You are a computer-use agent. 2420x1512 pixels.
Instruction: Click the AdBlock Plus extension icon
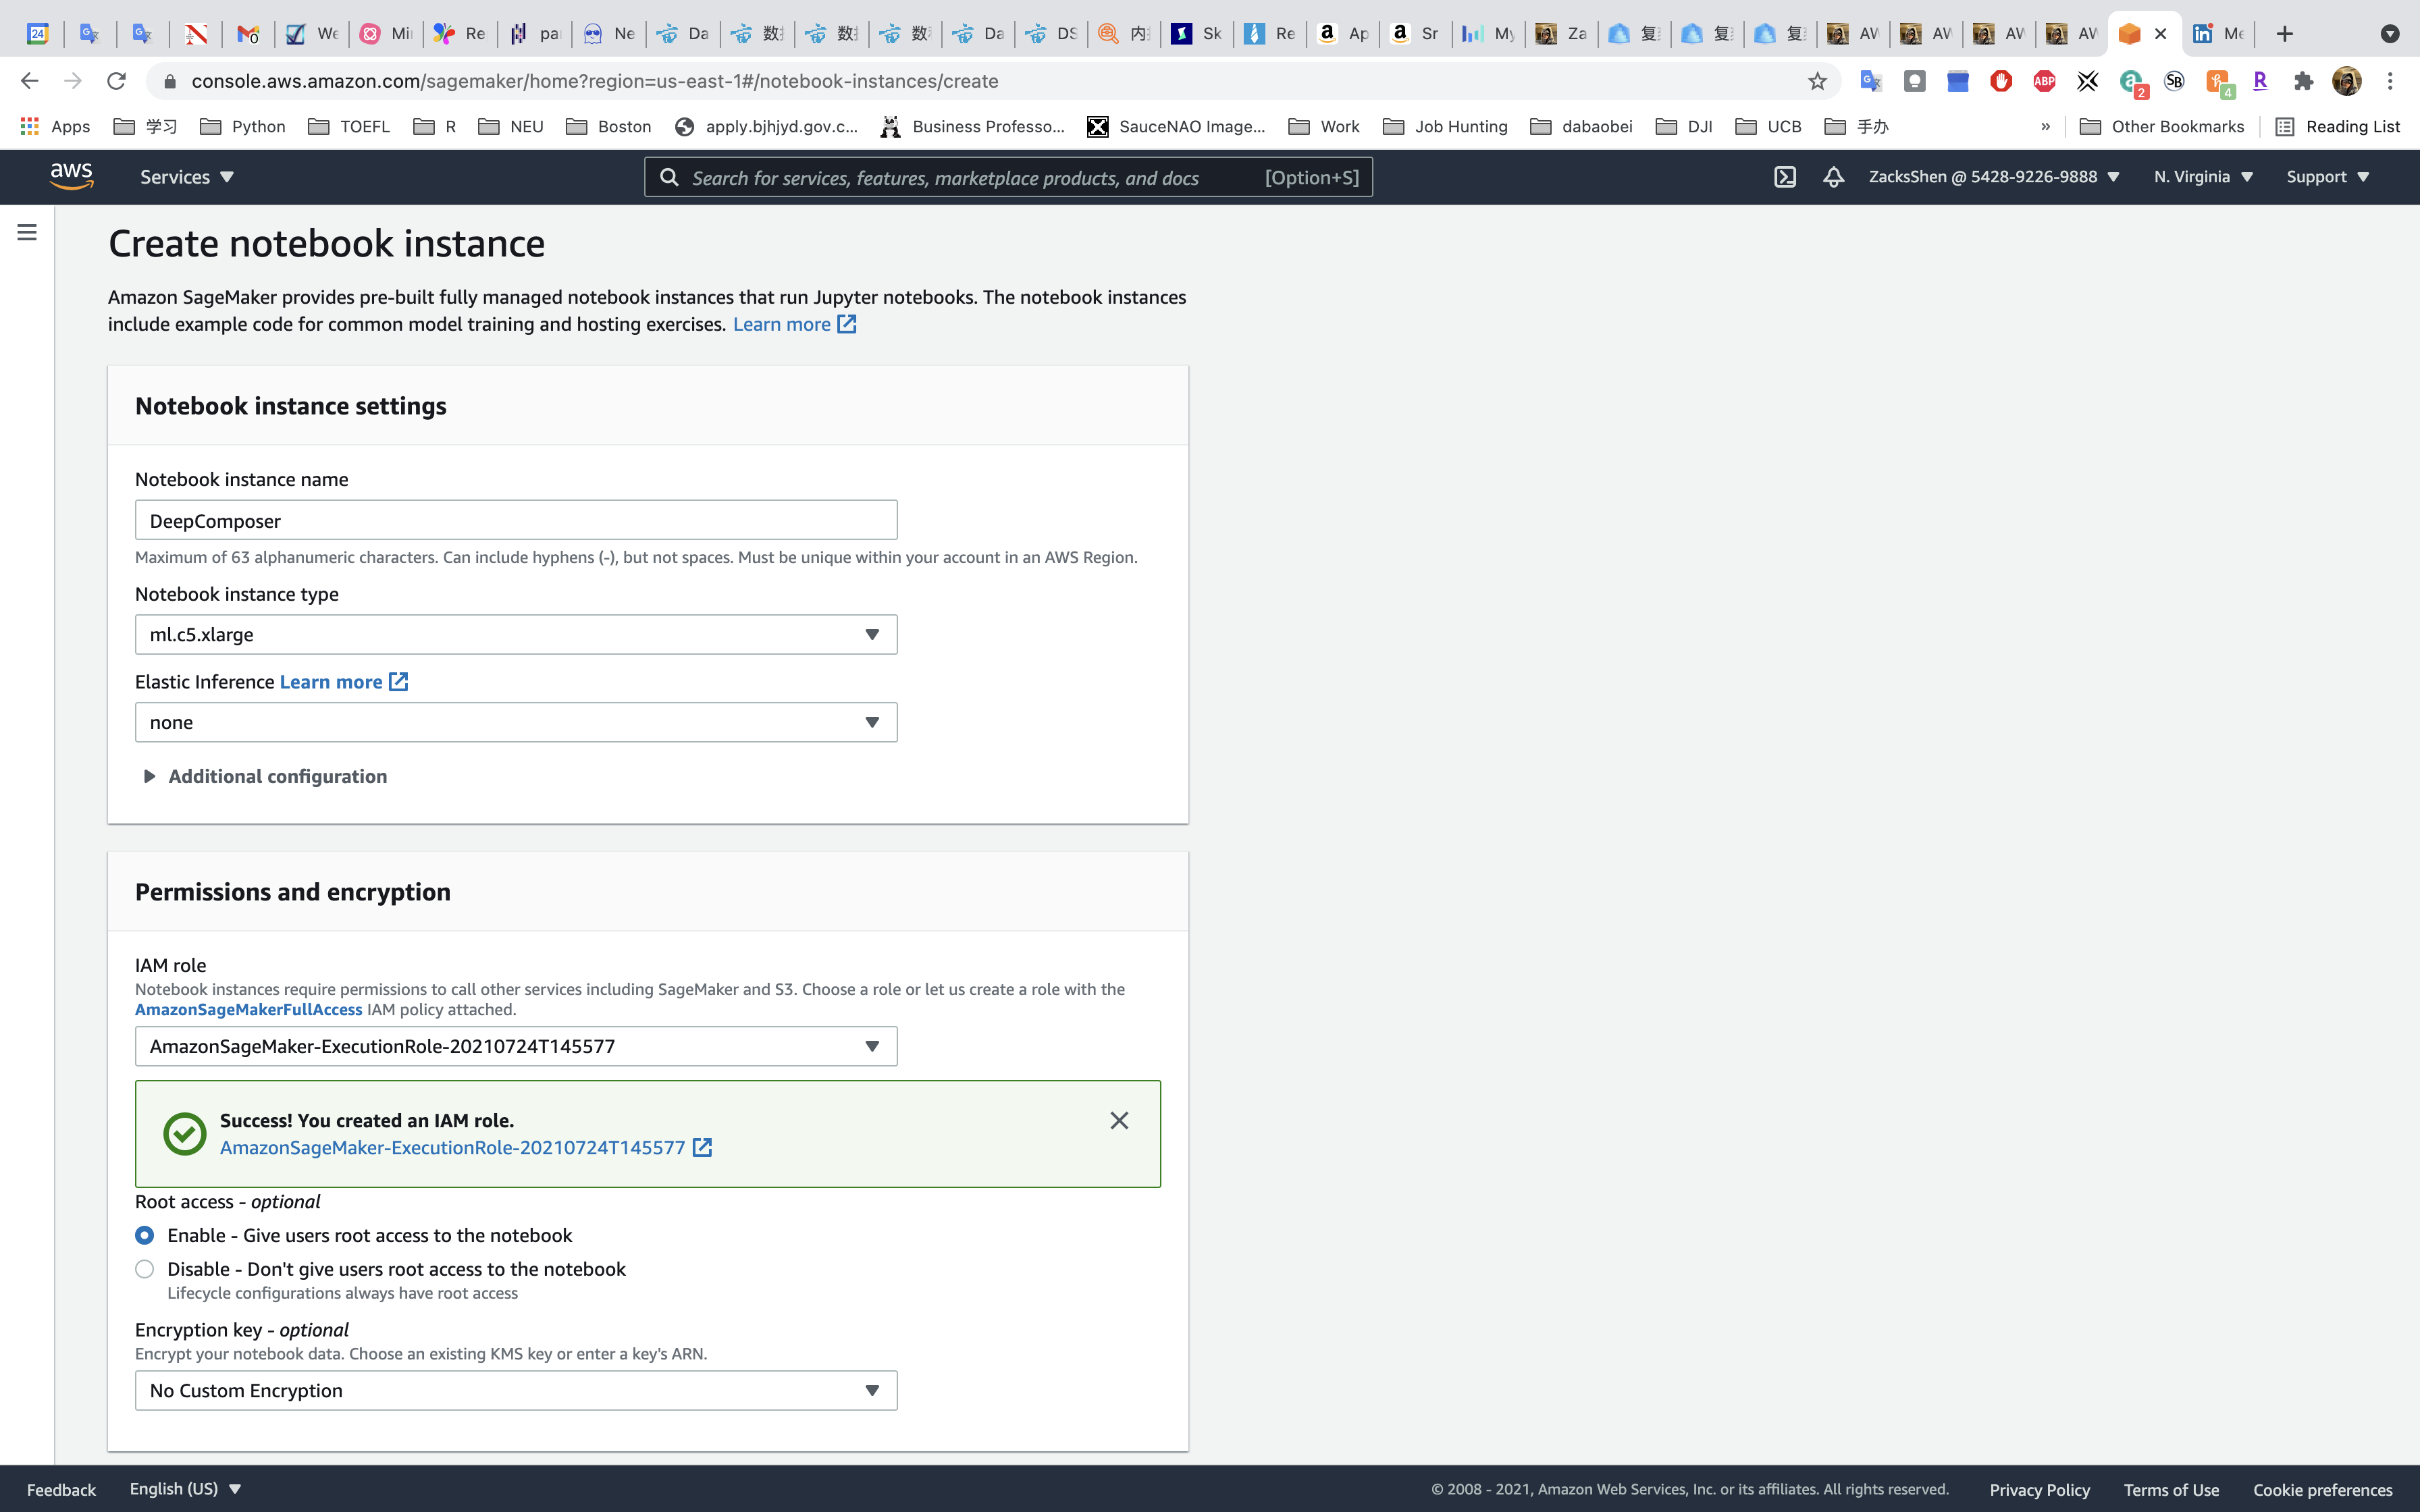point(2044,81)
